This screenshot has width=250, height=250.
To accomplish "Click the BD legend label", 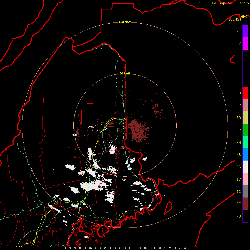I will pyautogui.click(x=238, y=117).
